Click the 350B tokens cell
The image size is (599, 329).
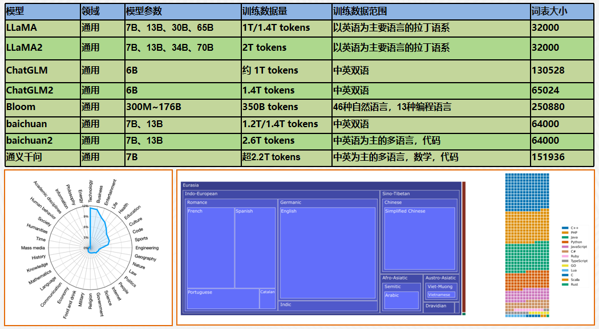[x=286, y=107]
